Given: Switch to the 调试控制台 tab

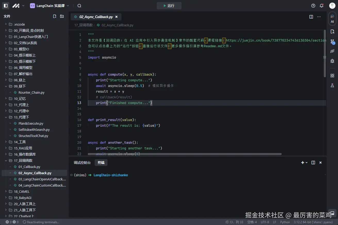Looking at the screenshot, I should pos(82,163).
